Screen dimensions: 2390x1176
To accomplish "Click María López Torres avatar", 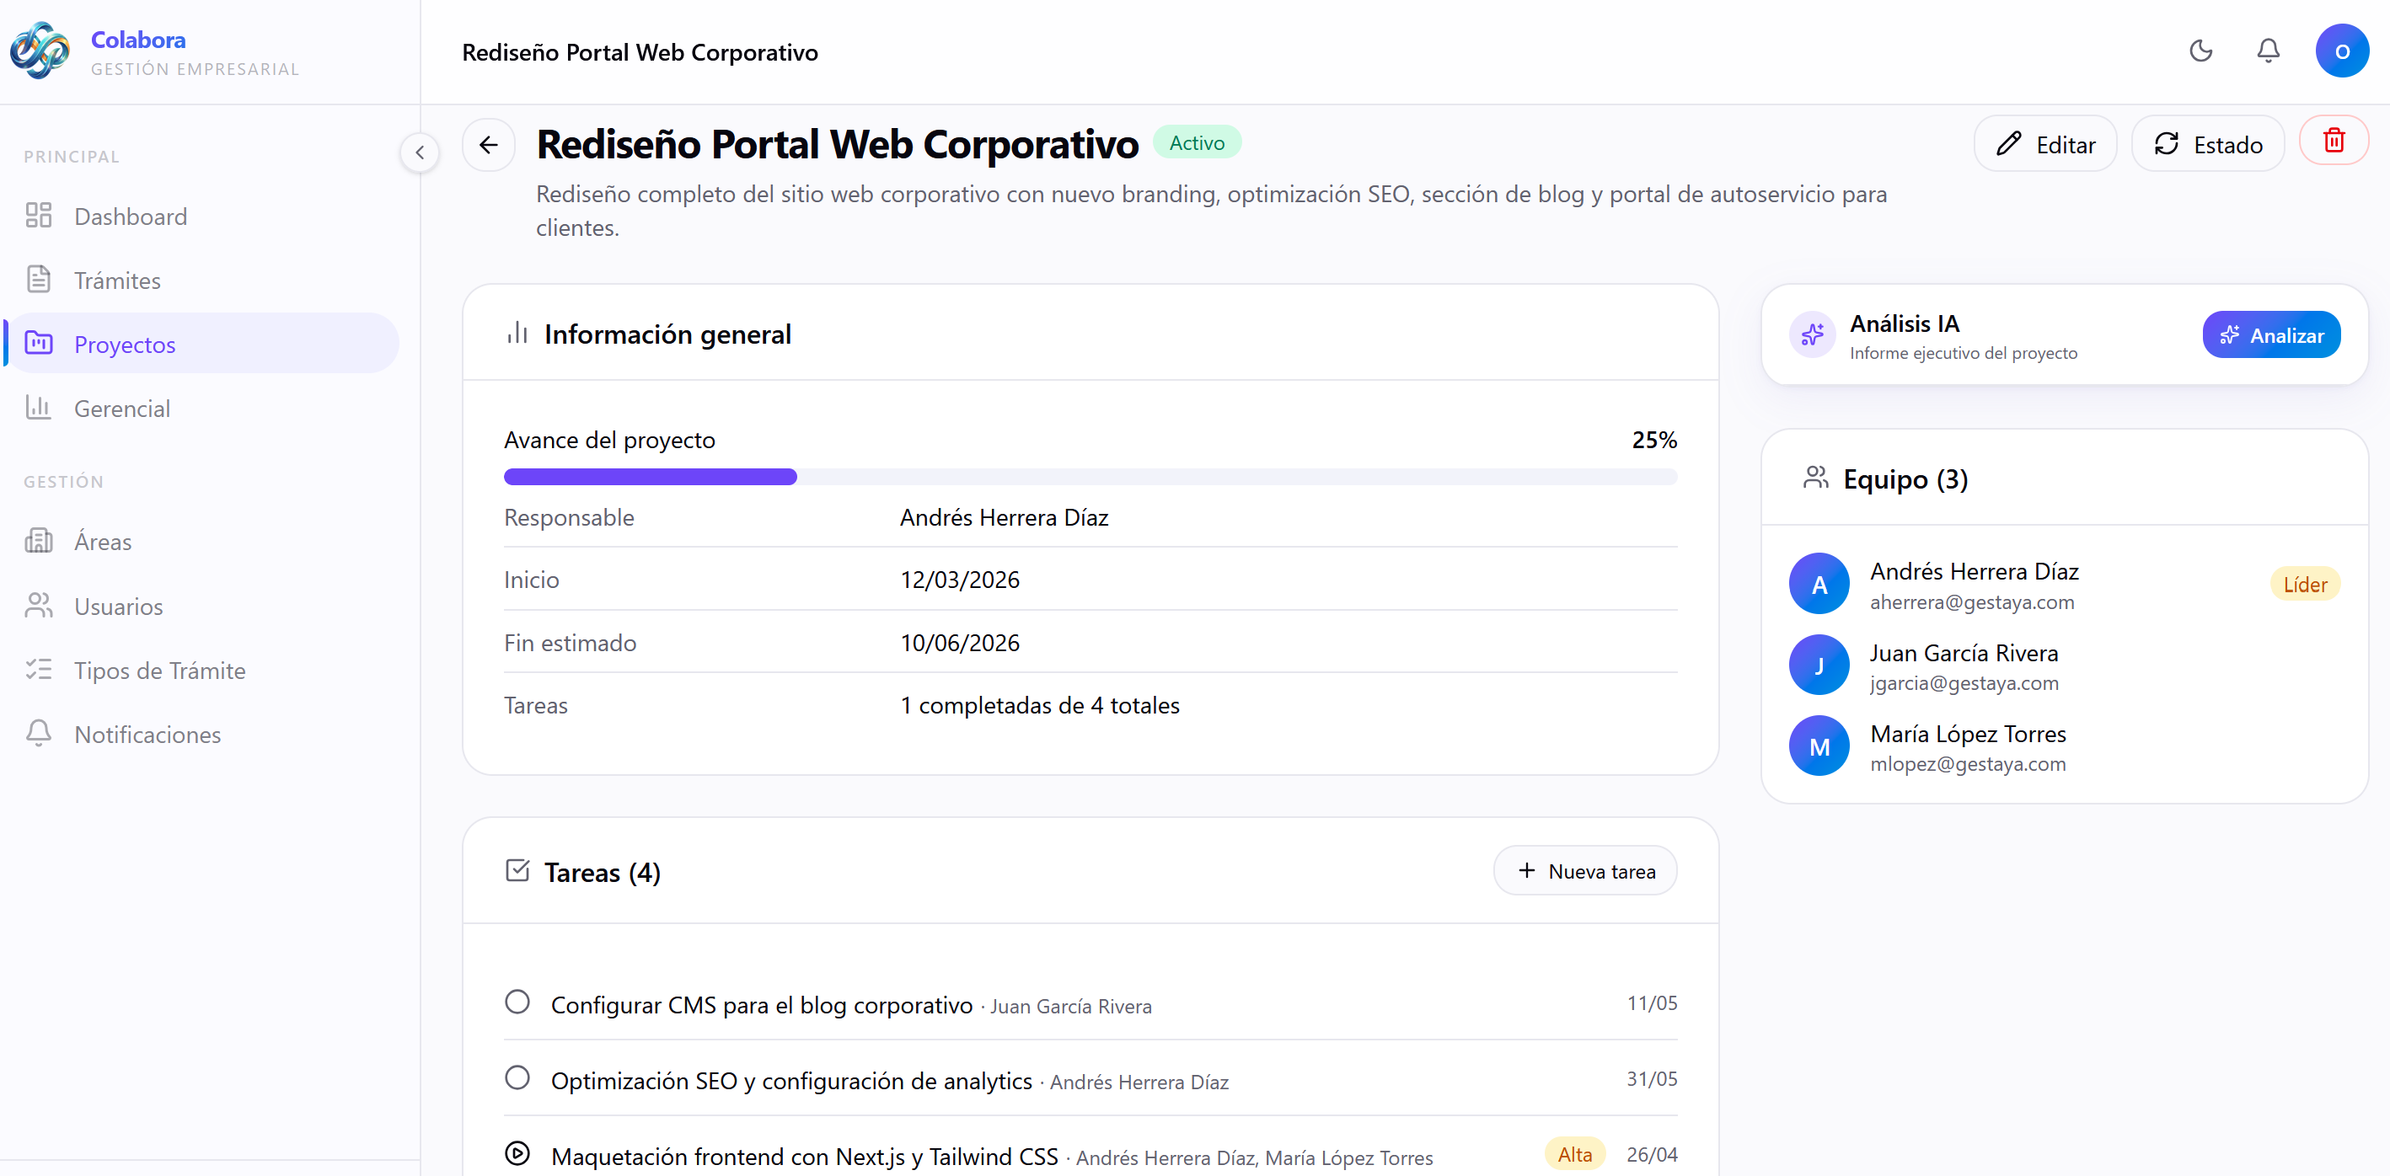I will tap(1819, 746).
